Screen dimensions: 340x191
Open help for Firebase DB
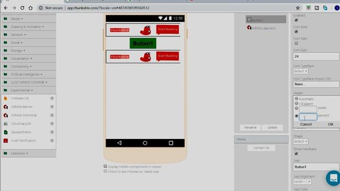pyautogui.click(x=52, y=98)
